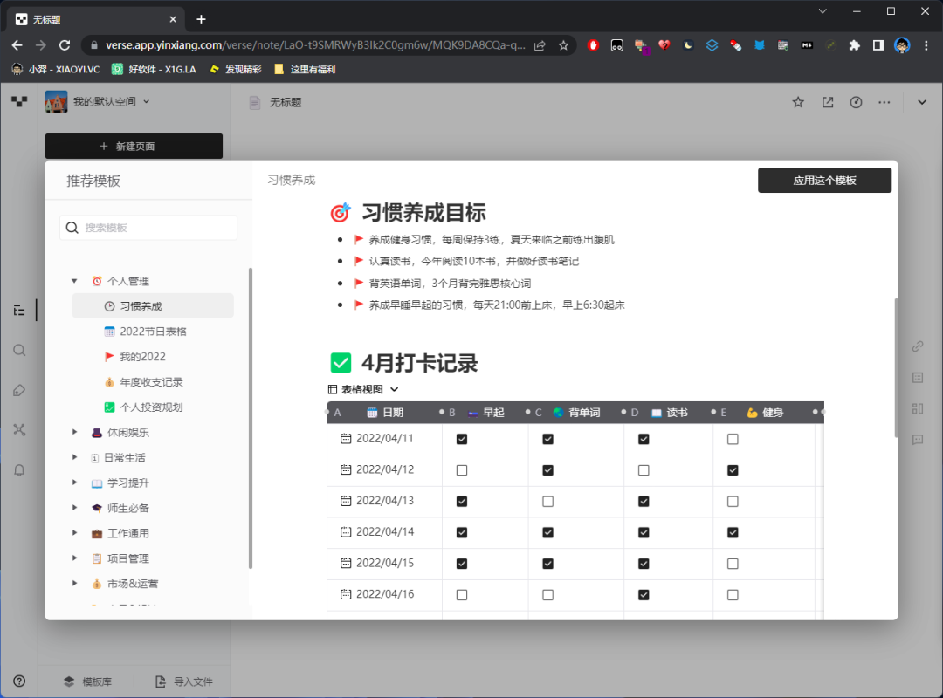Open the comments icon on the right edge
Image resolution: width=943 pixels, height=698 pixels.
coord(918,439)
